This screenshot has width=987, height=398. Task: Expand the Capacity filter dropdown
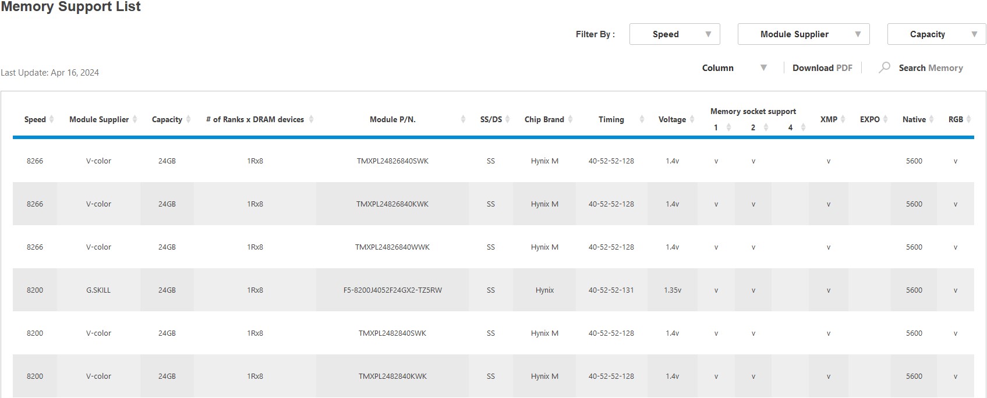coord(936,34)
